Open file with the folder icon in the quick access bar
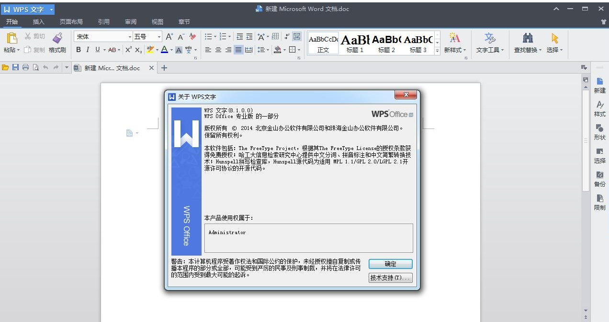 (5, 67)
